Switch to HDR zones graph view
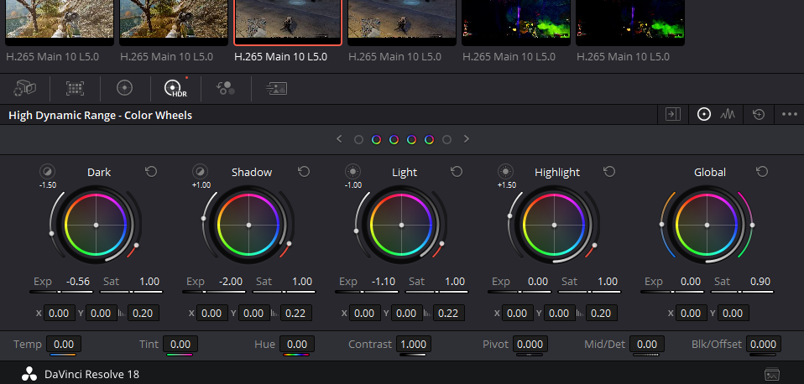Image resolution: width=804 pixels, height=384 pixels. 728,115
